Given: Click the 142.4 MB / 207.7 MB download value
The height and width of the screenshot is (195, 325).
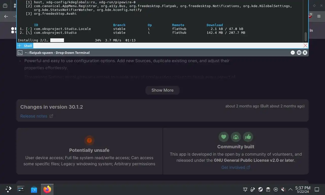Looking at the screenshot, I should pos(226,32).
